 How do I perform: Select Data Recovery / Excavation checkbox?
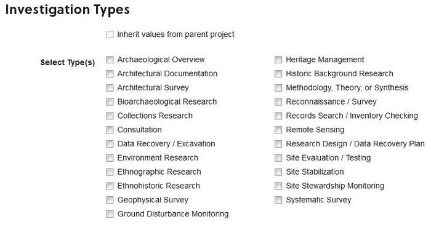[110, 143]
